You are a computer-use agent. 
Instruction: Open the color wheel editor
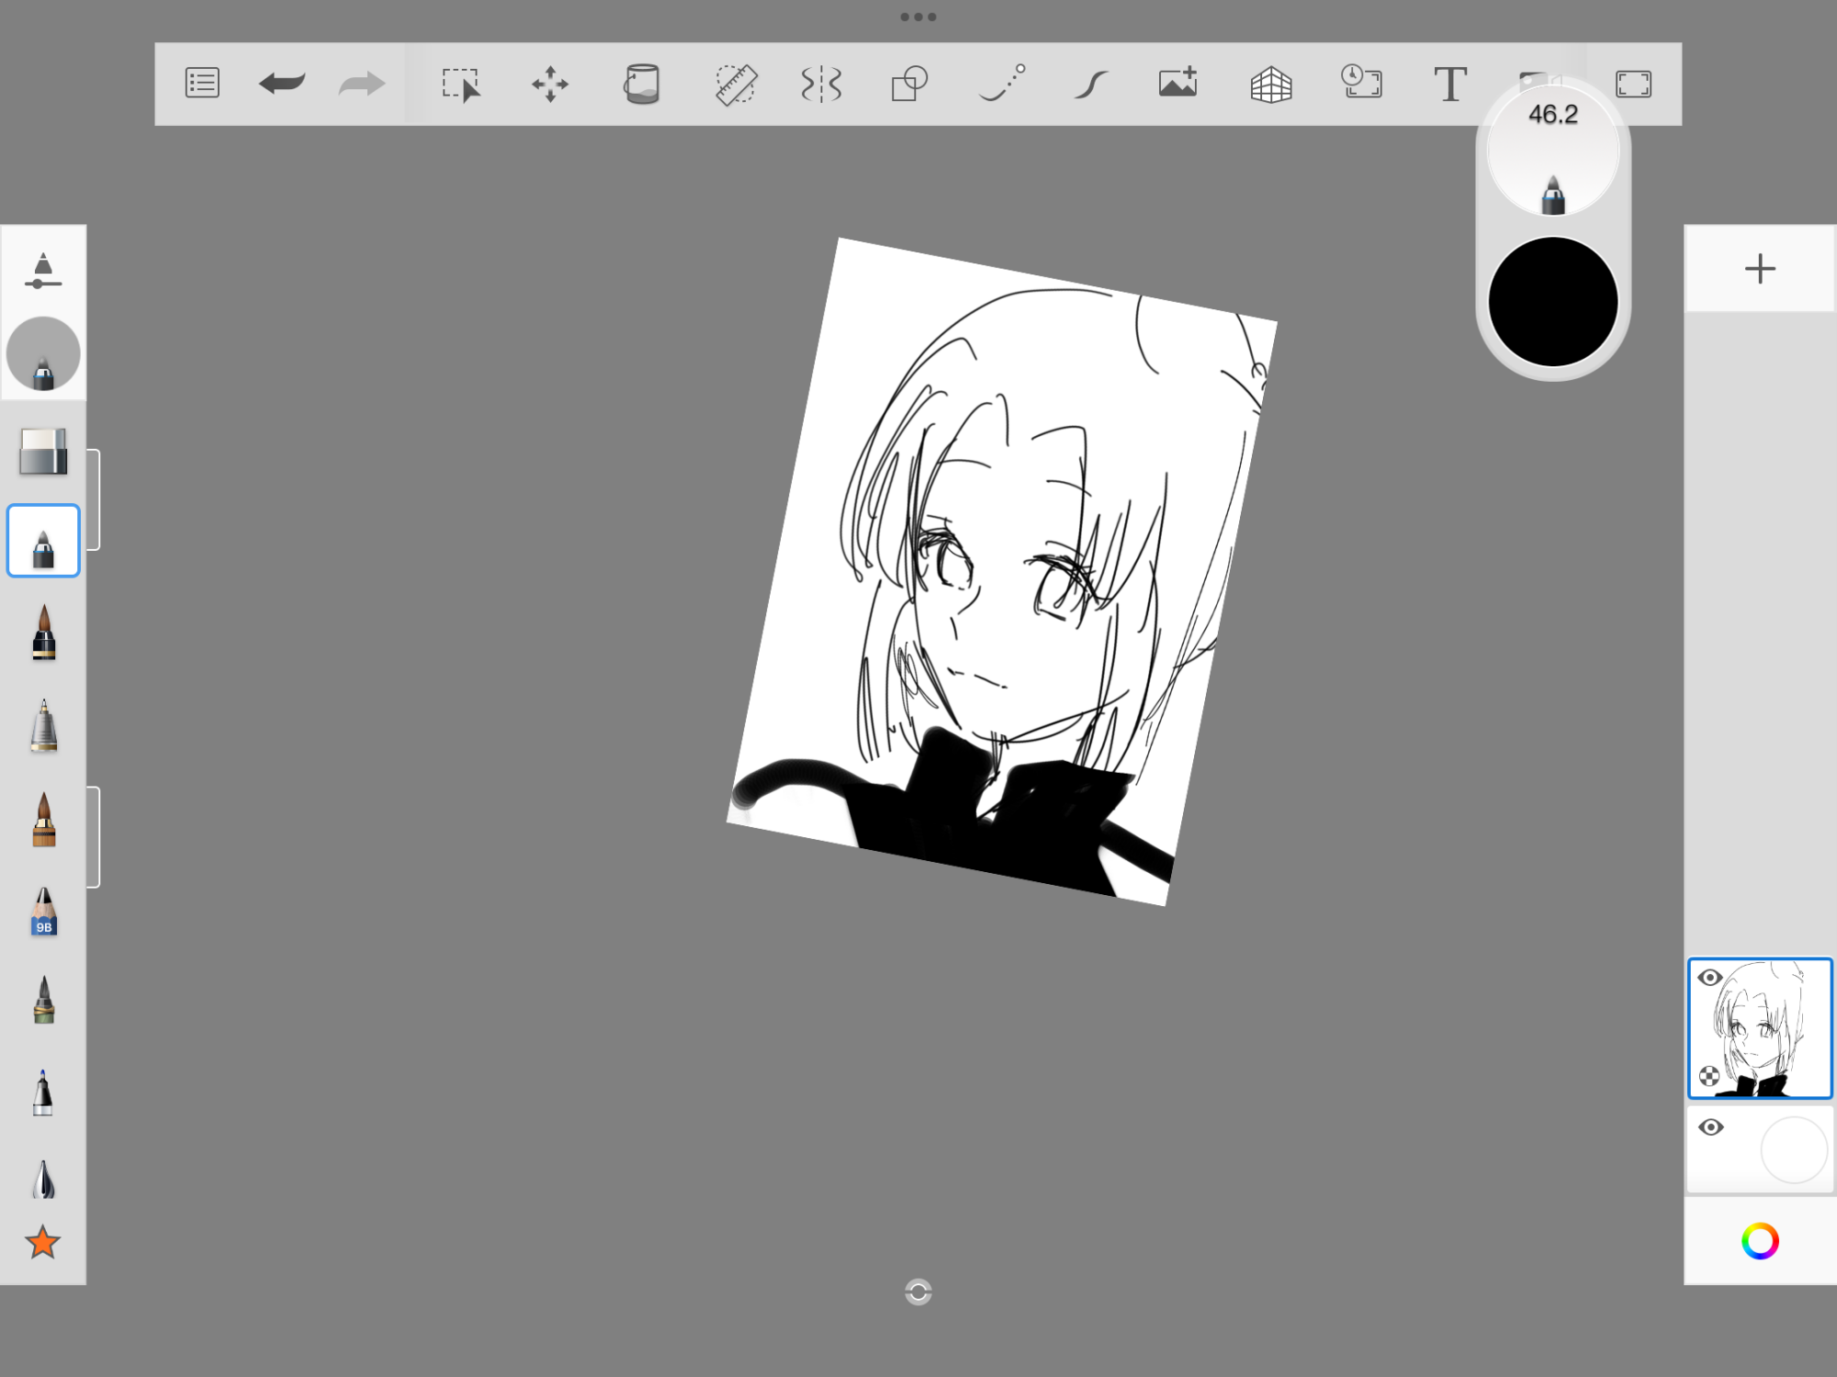(1760, 1241)
